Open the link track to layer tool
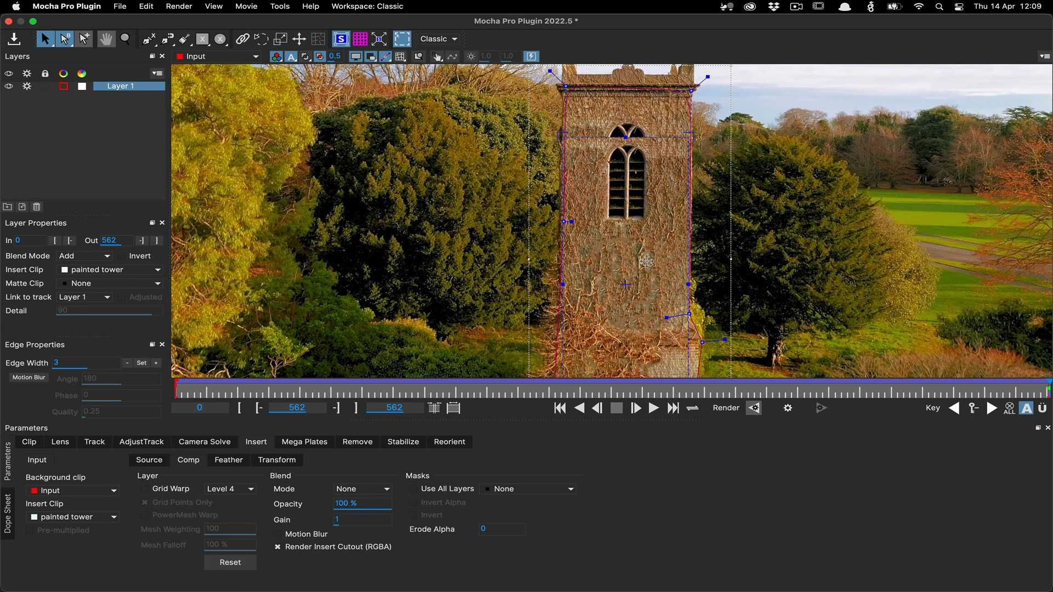Screen dimensions: 1053x592 click(243, 39)
